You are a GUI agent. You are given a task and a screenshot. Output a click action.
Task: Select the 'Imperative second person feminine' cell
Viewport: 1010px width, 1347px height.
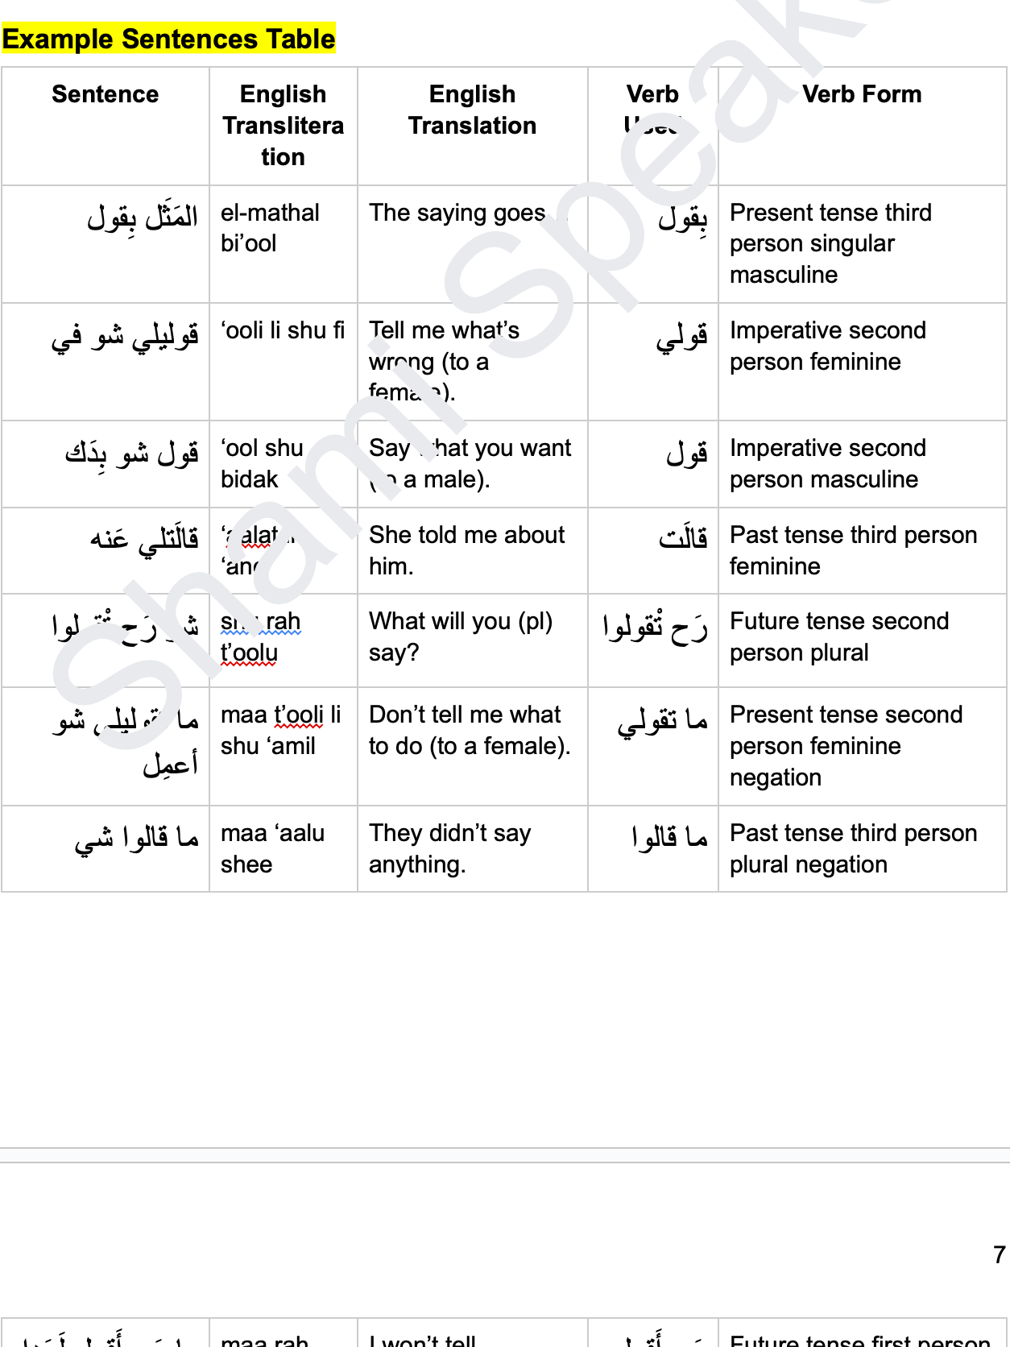point(827,346)
